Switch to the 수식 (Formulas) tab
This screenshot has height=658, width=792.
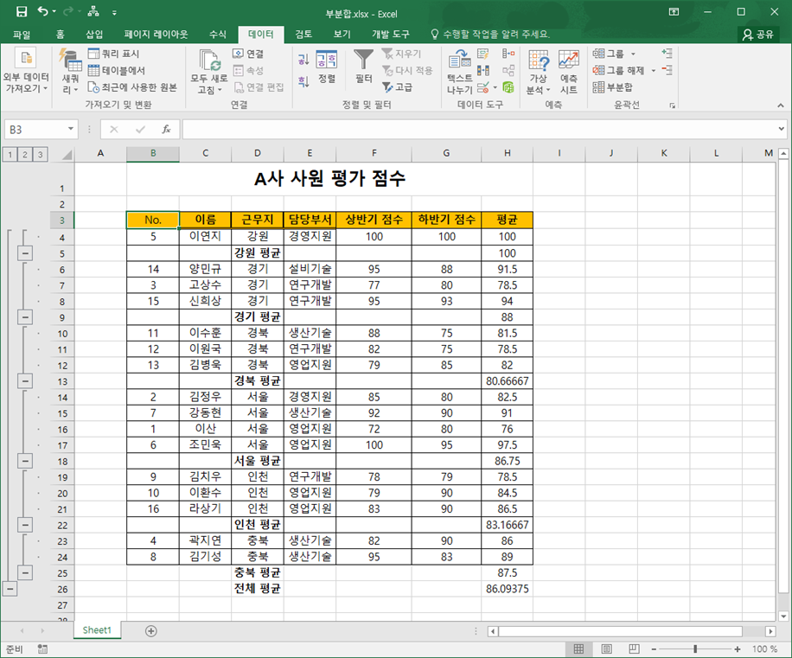click(x=218, y=34)
